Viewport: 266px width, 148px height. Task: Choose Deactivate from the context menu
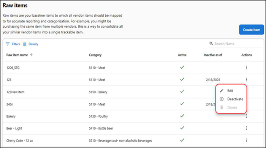[x=231, y=99]
